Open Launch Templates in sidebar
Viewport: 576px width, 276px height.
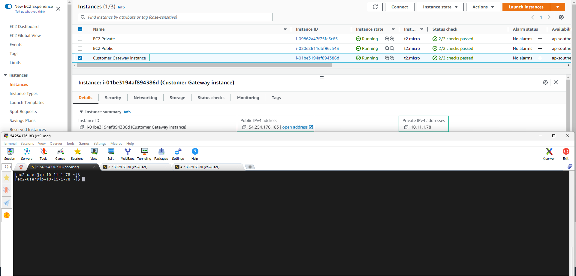pos(27,102)
